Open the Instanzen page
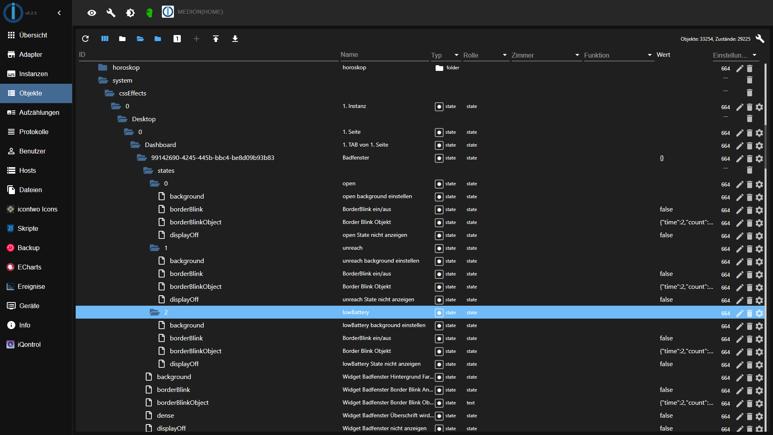This screenshot has height=435, width=773. pyautogui.click(x=36, y=74)
